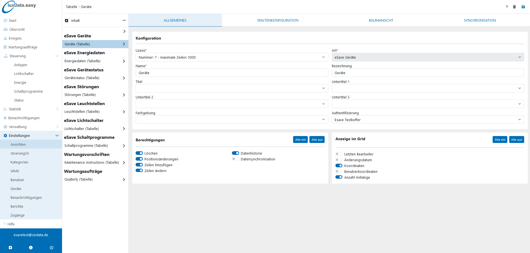Image resolution: width=530 pixels, height=253 pixels.
Task: Click the luxData.easy logo
Action: pos(19,7)
